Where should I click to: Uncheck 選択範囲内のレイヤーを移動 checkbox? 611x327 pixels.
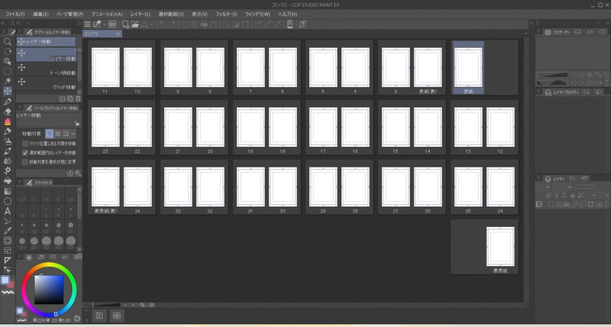click(x=24, y=152)
